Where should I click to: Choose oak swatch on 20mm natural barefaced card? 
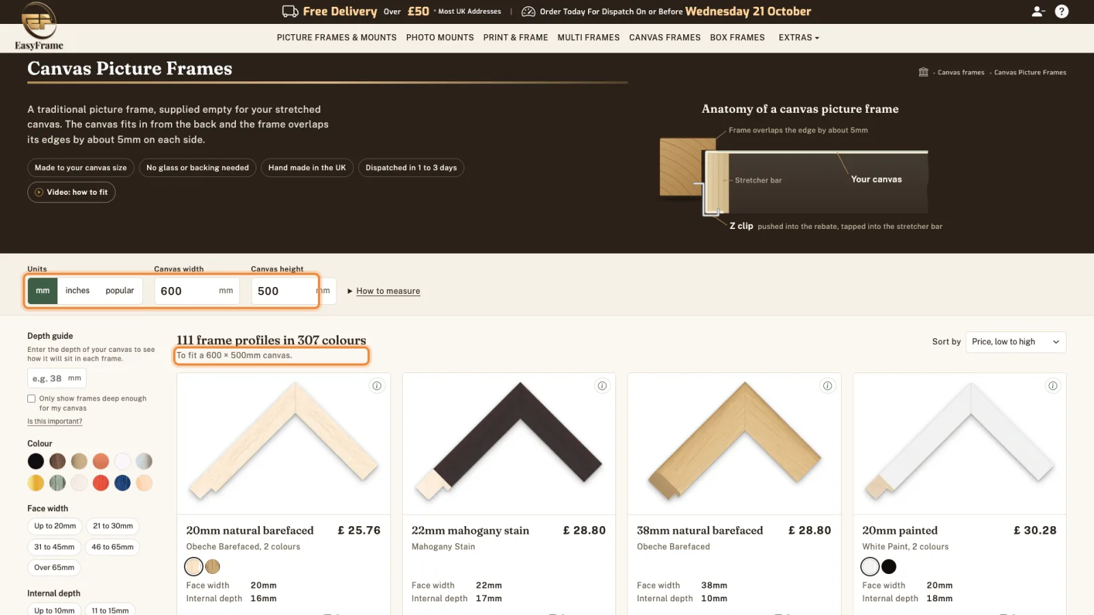pyautogui.click(x=213, y=566)
